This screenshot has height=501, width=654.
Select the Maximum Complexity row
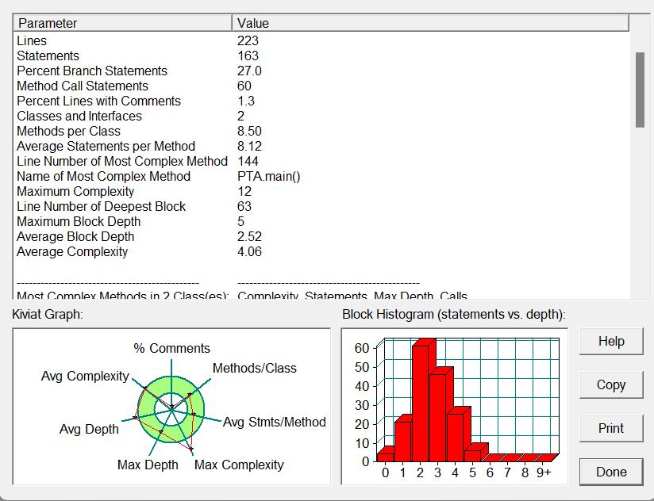pyautogui.click(x=321, y=191)
